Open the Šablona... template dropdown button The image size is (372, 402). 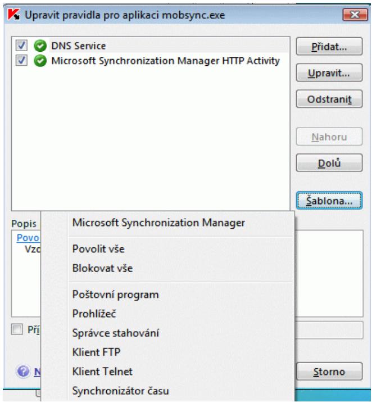click(329, 201)
